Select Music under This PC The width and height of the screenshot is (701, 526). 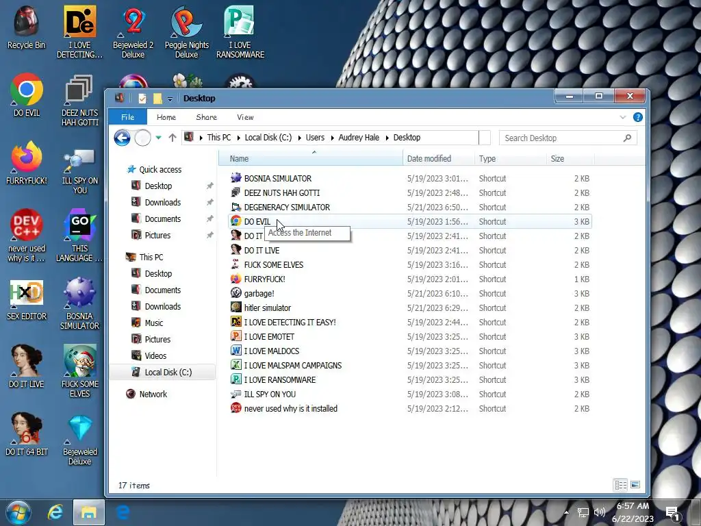pos(148,323)
